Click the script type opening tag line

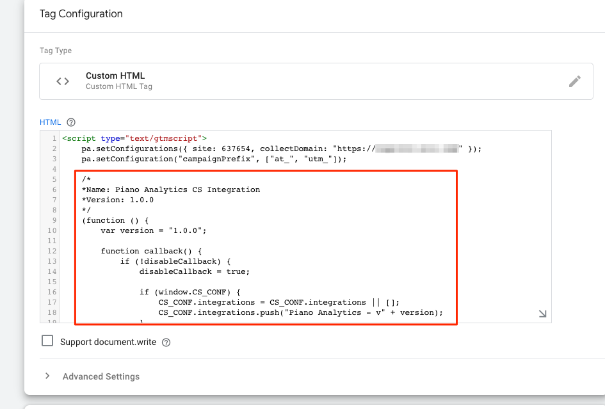click(x=134, y=138)
